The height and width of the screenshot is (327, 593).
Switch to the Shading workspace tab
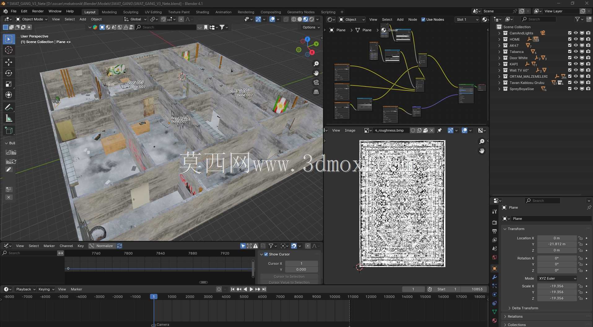(x=202, y=12)
